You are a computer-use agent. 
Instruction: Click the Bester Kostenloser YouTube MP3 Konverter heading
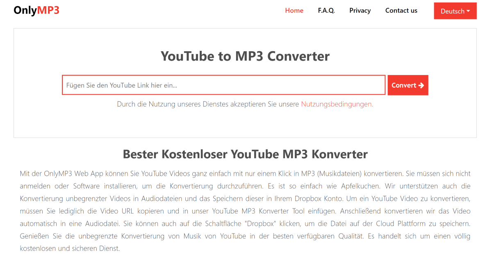[x=245, y=154]
